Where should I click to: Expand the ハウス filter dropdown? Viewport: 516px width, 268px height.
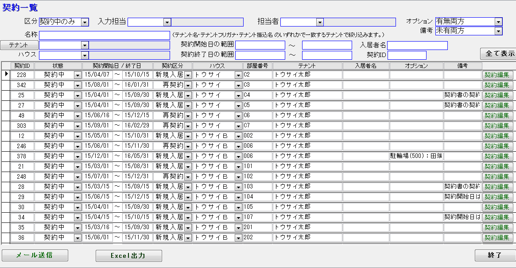85,55
